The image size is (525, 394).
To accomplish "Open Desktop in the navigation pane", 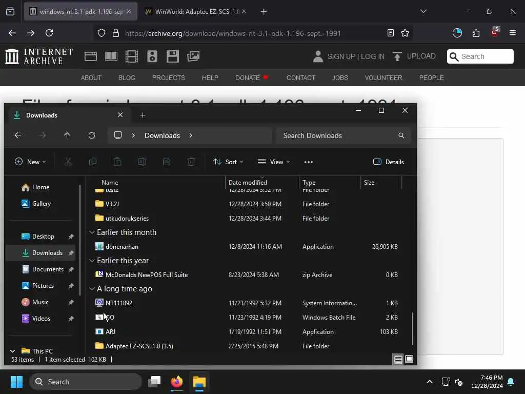I will coord(37,237).
